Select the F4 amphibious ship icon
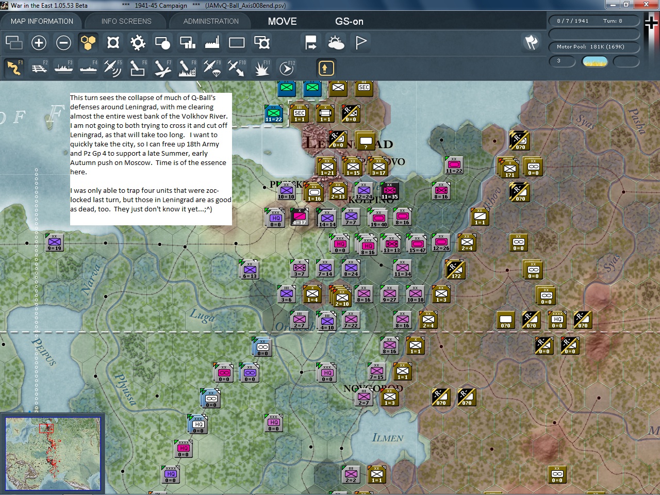 point(88,68)
